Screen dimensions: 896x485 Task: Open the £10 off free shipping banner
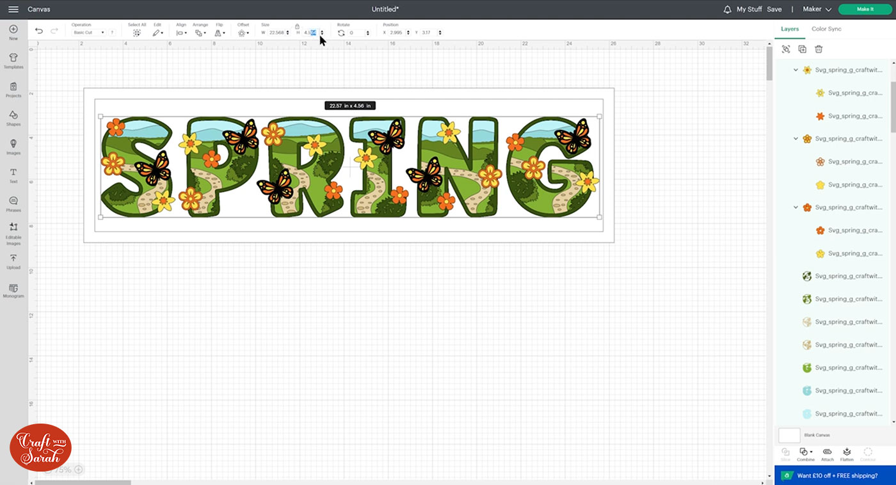click(x=835, y=475)
